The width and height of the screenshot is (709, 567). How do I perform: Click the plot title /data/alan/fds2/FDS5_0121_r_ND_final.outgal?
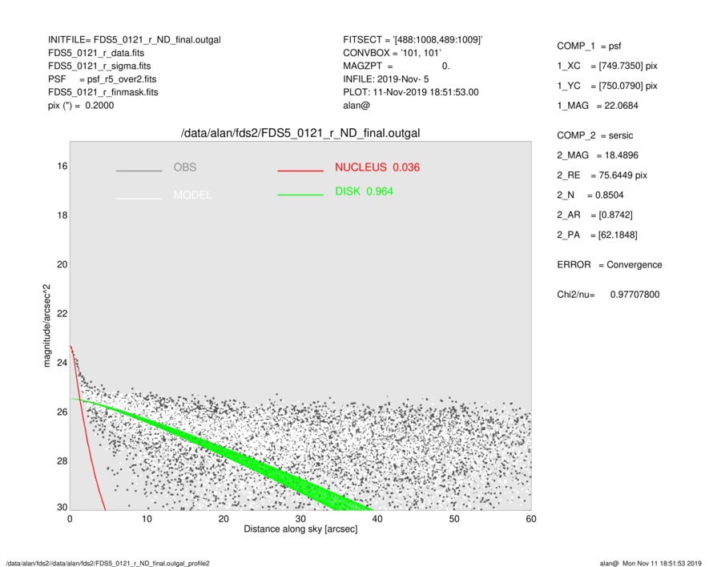tap(300, 134)
